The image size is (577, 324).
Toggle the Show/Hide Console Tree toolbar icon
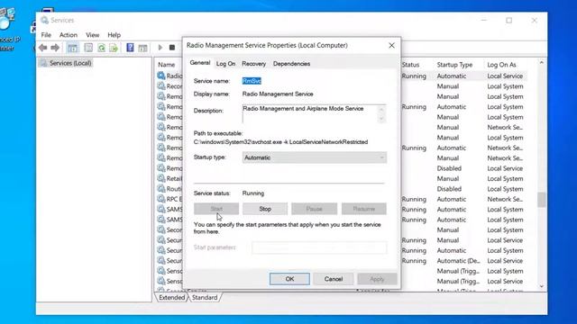coord(72,48)
